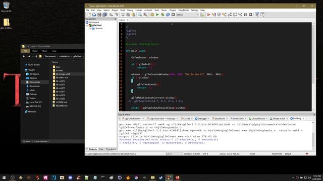Open the View menu in Code::Blocks
The width and height of the screenshot is (323, 181).
point(99,10)
